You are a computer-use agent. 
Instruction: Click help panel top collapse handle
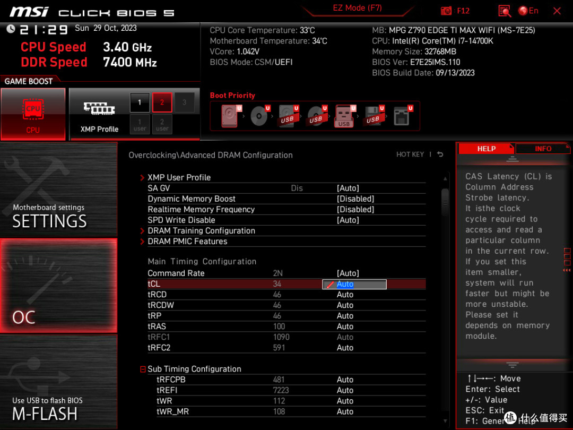(x=513, y=159)
